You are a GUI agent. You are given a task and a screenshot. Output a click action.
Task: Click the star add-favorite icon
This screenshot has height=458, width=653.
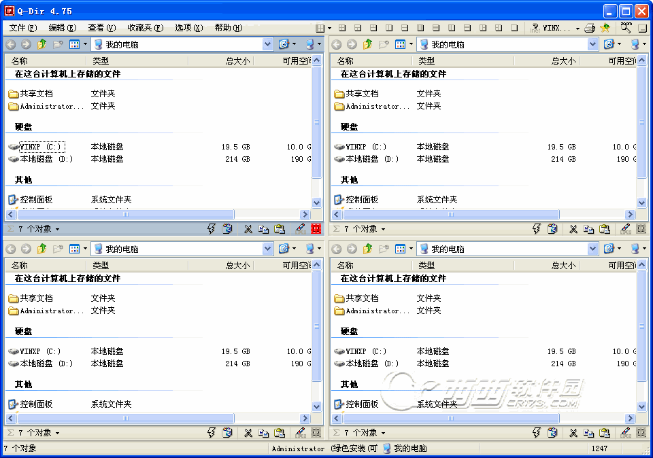605,28
